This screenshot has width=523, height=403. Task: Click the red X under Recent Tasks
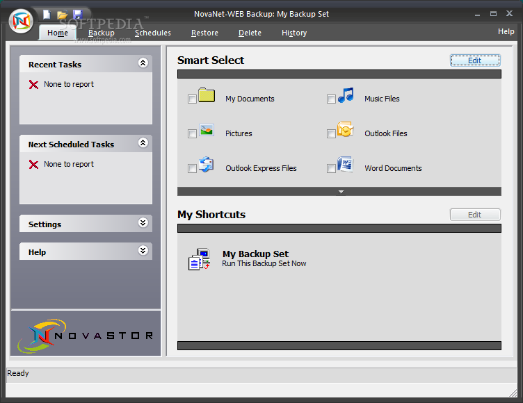click(33, 84)
